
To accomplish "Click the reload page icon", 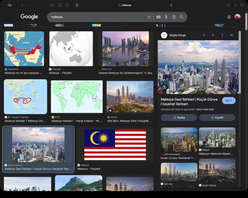I will 171,5.
